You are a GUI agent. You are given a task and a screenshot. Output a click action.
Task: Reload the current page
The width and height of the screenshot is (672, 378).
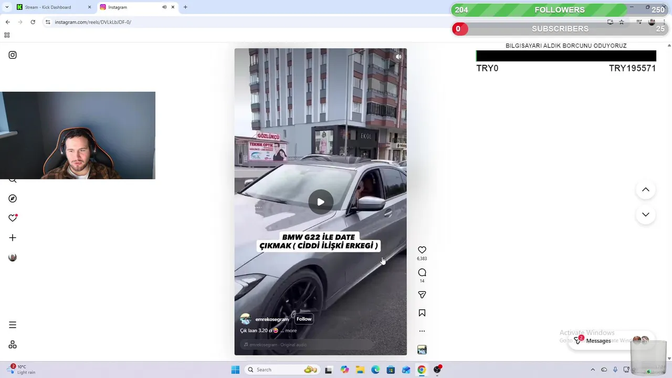click(x=33, y=22)
